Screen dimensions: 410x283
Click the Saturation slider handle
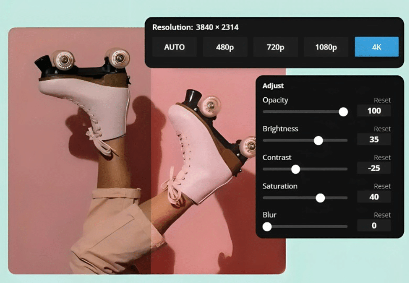click(320, 198)
